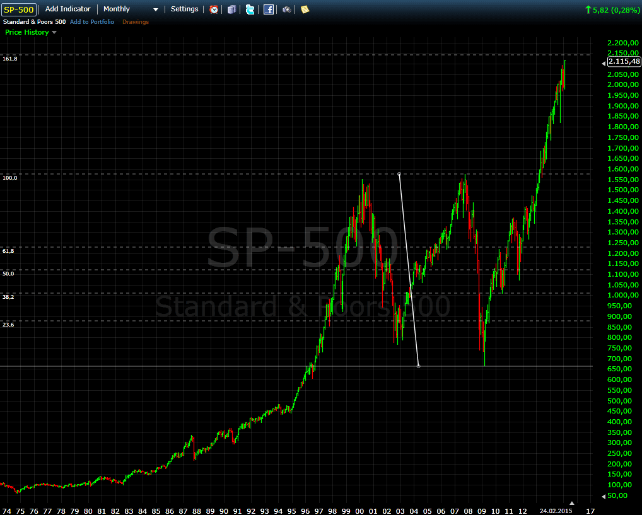Click the 87 year label on time axis
Viewport: 642px width, 515px height.
coord(183,511)
